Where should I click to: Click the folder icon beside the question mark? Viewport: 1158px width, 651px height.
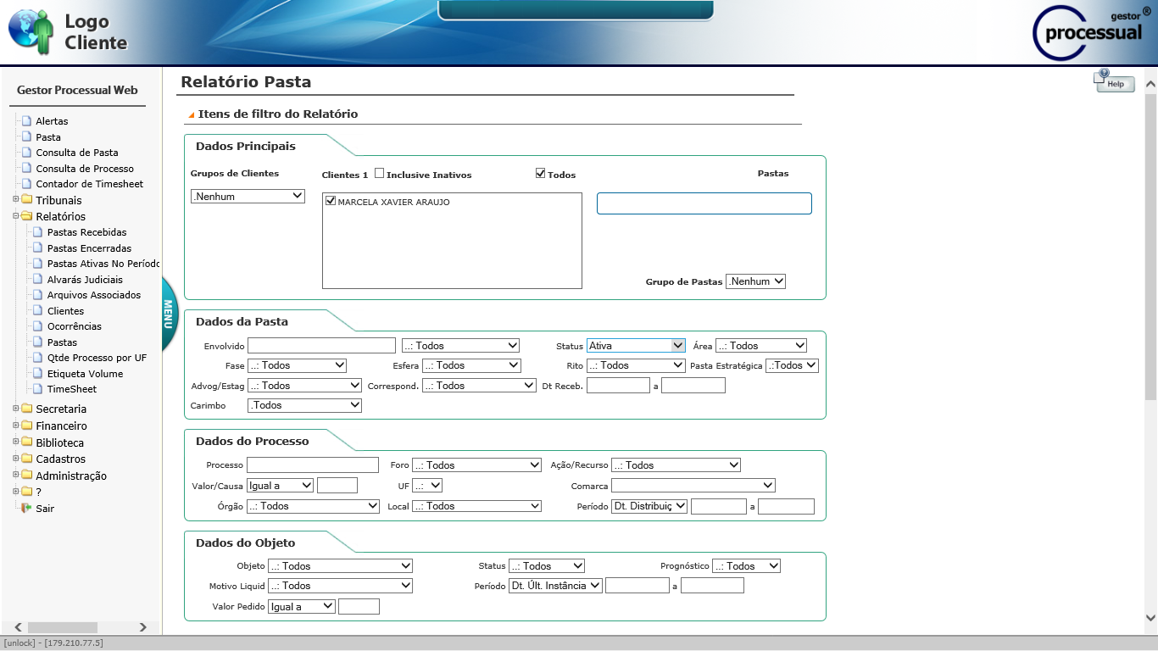pyautogui.click(x=26, y=492)
